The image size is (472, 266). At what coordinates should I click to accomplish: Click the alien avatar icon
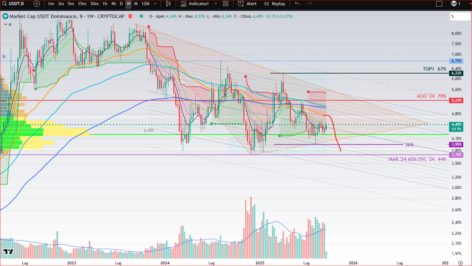454,4
